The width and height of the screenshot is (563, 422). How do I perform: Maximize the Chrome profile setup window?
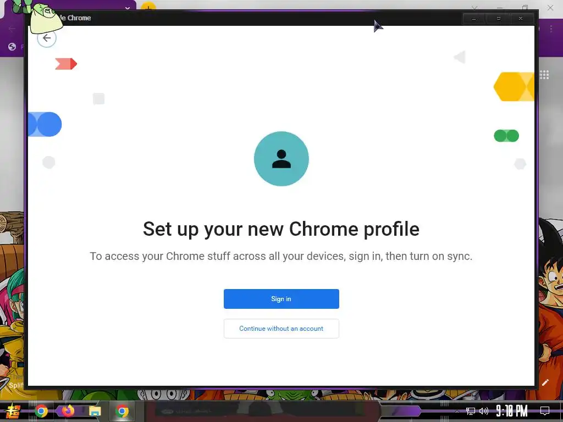(498, 18)
